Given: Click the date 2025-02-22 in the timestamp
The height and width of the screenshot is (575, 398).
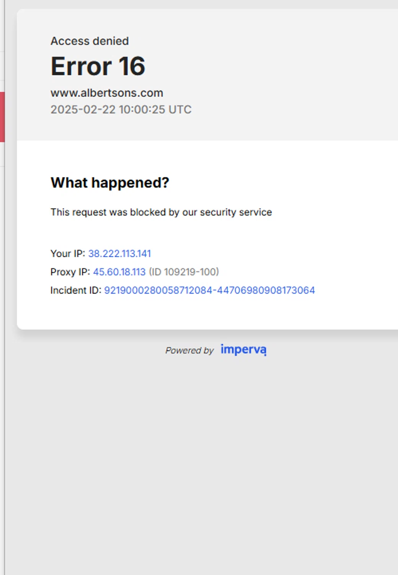Looking at the screenshot, I should [83, 110].
